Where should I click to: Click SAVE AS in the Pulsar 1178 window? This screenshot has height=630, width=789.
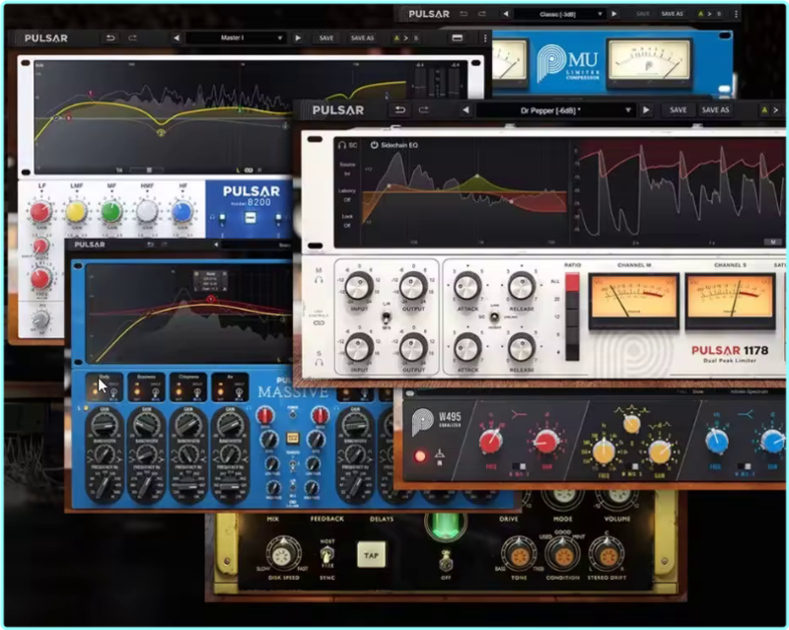click(715, 109)
